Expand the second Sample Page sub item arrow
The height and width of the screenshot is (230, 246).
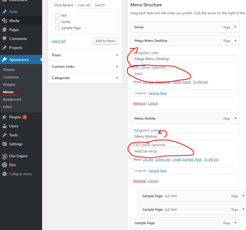243,209
